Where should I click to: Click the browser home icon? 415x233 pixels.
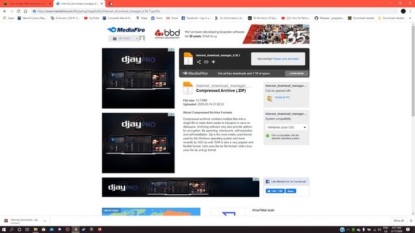25,12
